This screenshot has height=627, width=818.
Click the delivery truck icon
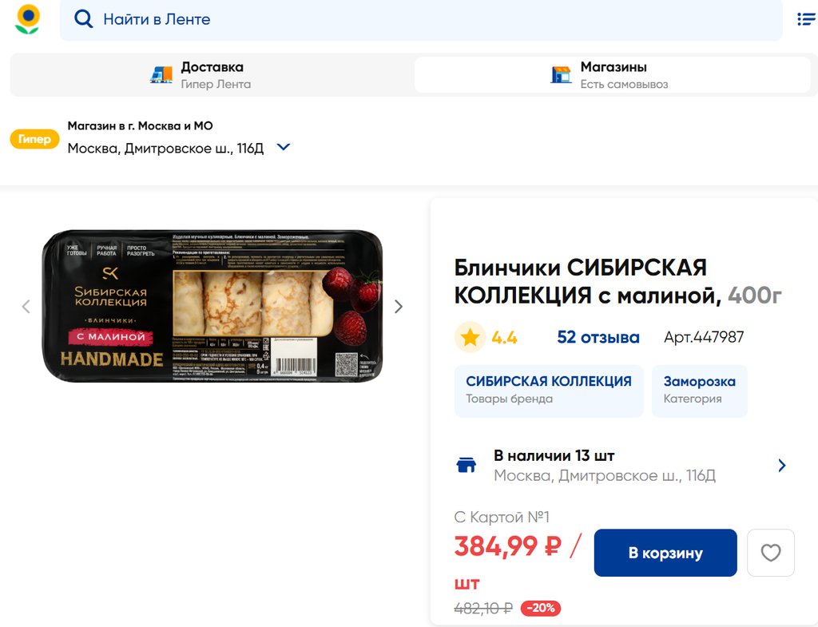pos(161,75)
